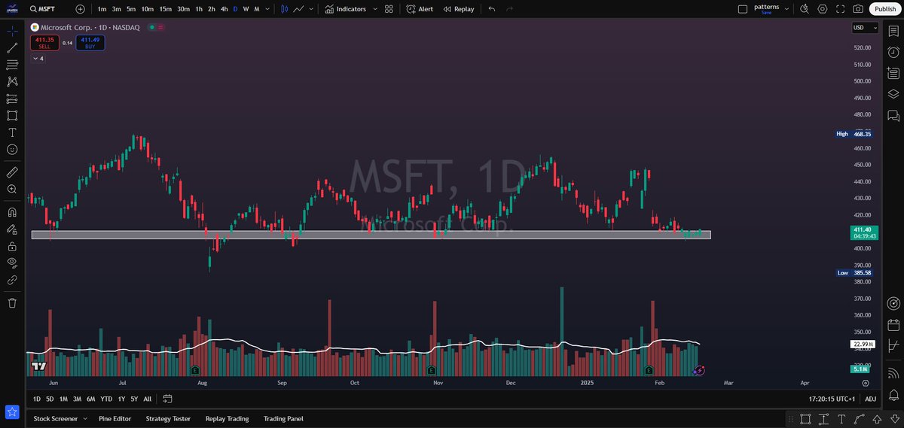The width and height of the screenshot is (904, 428).
Task: Open the notifications bell in right sidebar
Action: [x=893, y=394]
